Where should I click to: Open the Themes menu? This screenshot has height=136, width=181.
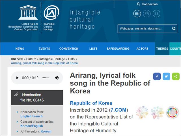tap(162, 49)
